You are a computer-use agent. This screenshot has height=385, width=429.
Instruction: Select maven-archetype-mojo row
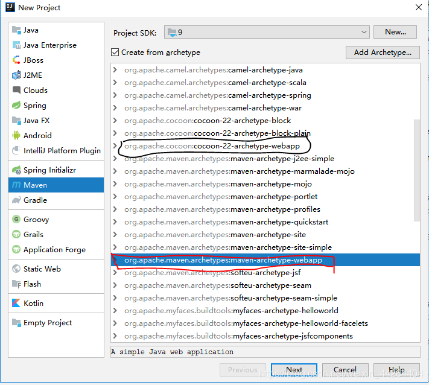point(265,184)
